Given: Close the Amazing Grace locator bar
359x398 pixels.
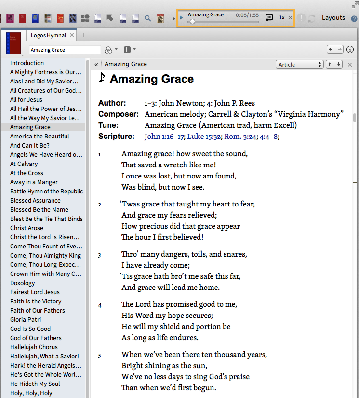Looking at the screenshot, I should coord(350,65).
